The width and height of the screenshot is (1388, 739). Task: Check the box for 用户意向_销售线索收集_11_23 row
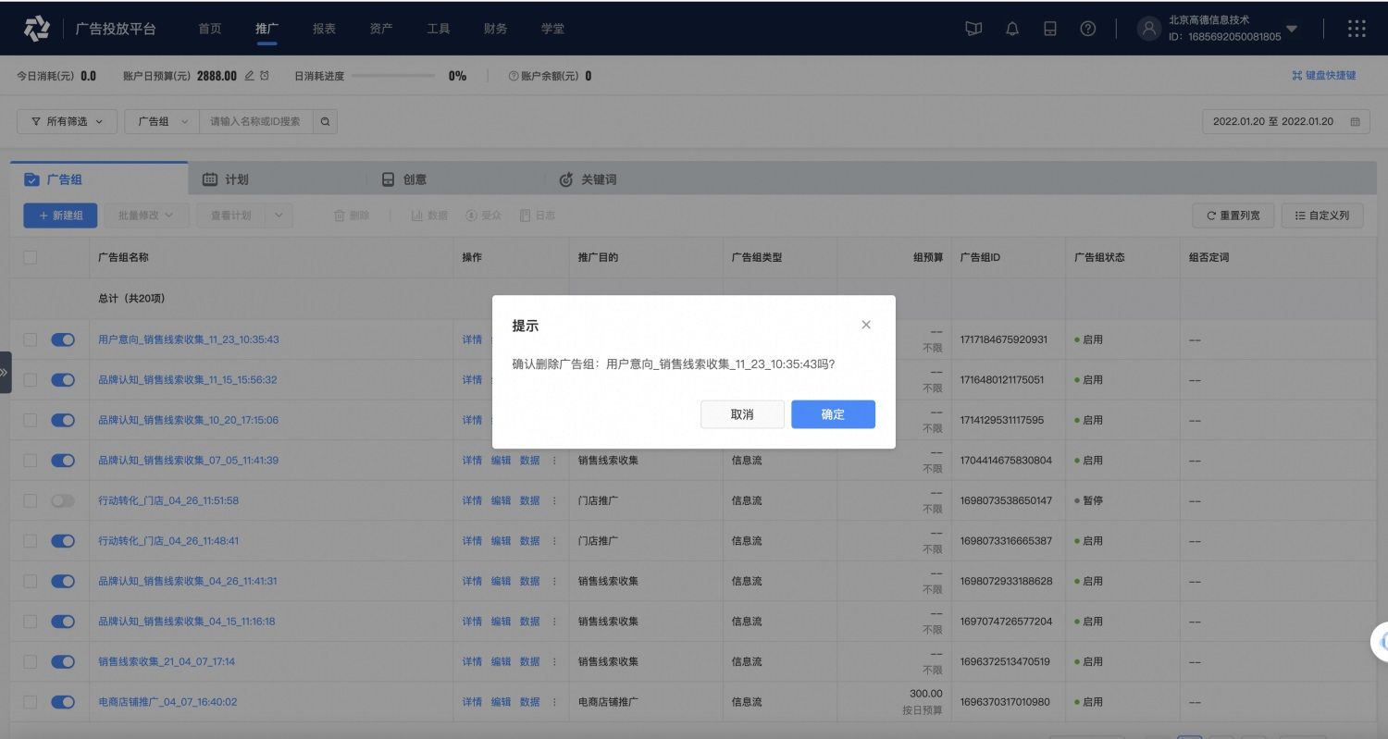(x=31, y=339)
